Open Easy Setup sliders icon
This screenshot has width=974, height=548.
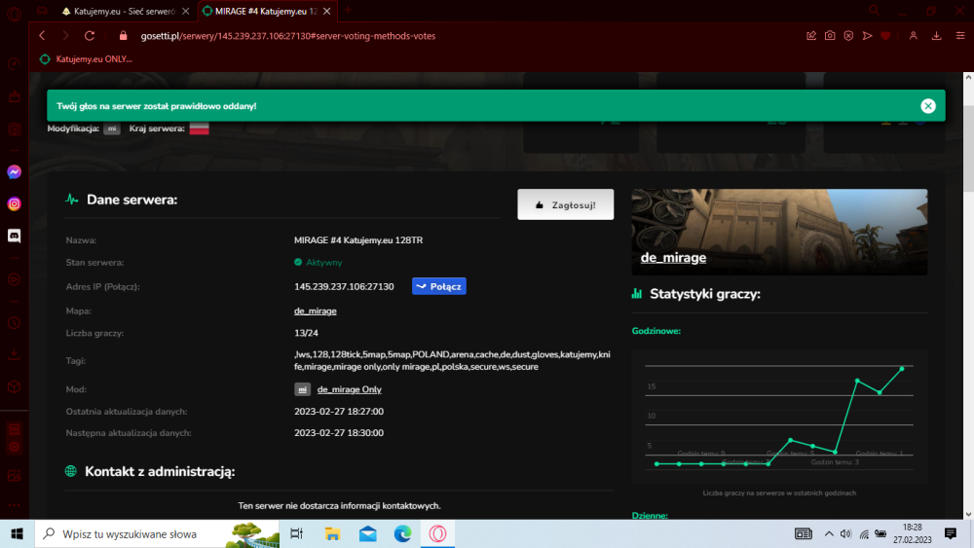[x=959, y=36]
